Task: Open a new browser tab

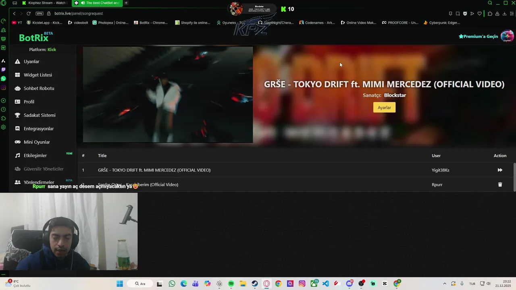Action: point(126,3)
